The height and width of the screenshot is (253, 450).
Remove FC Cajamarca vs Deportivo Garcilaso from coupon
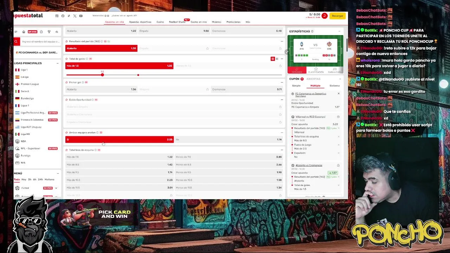click(339, 94)
